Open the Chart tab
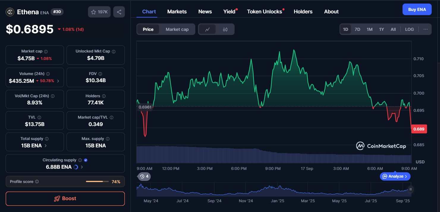 (x=149, y=12)
